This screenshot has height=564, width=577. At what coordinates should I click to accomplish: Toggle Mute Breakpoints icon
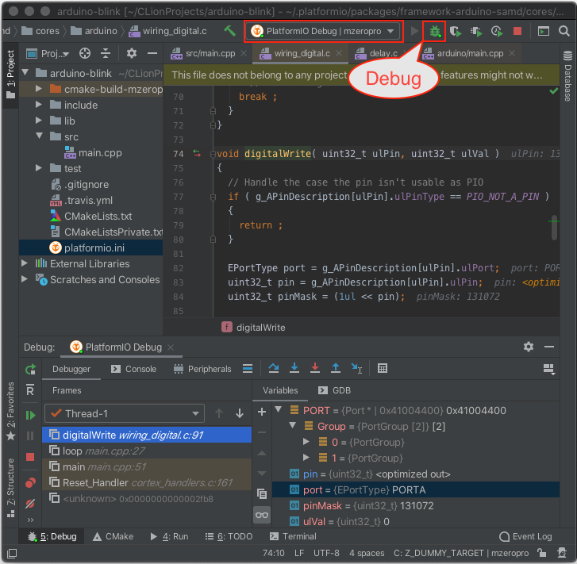coord(30,503)
